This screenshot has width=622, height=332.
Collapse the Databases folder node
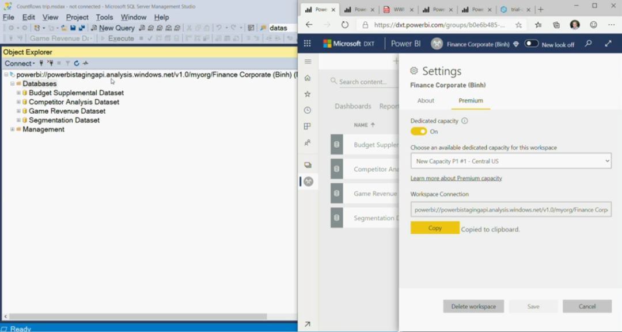coord(12,83)
